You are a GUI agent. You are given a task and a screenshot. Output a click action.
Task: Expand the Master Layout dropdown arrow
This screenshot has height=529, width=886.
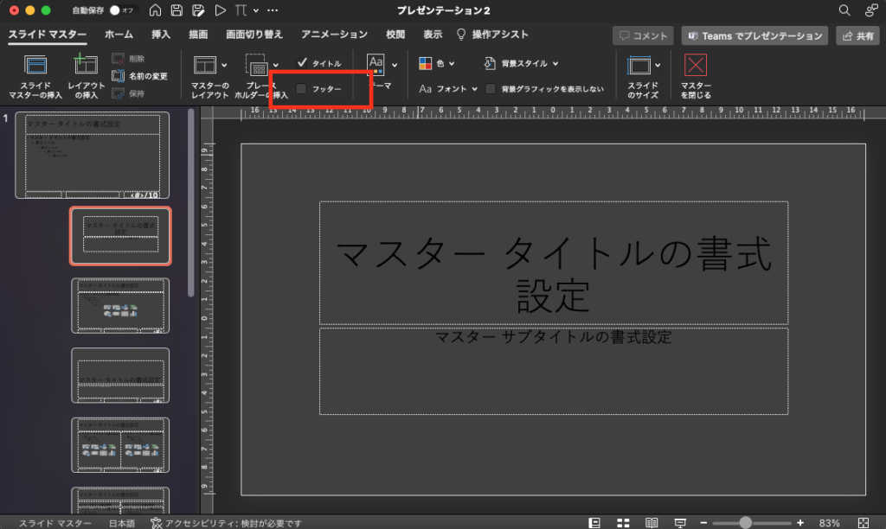pyautogui.click(x=224, y=66)
